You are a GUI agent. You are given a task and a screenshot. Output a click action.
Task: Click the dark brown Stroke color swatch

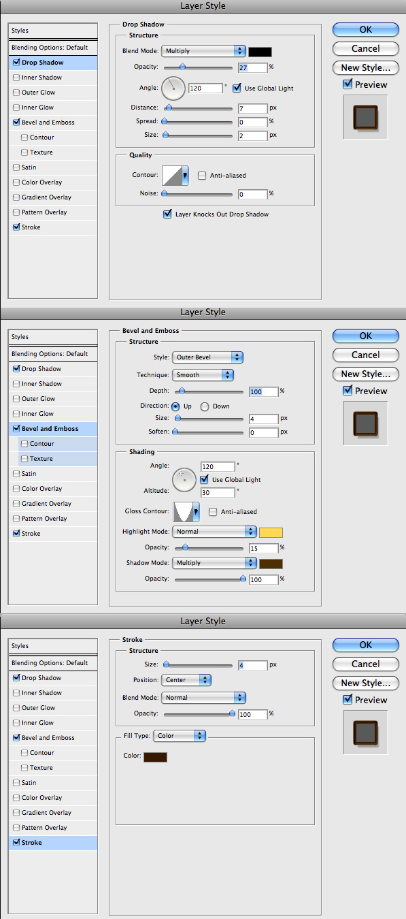(155, 757)
